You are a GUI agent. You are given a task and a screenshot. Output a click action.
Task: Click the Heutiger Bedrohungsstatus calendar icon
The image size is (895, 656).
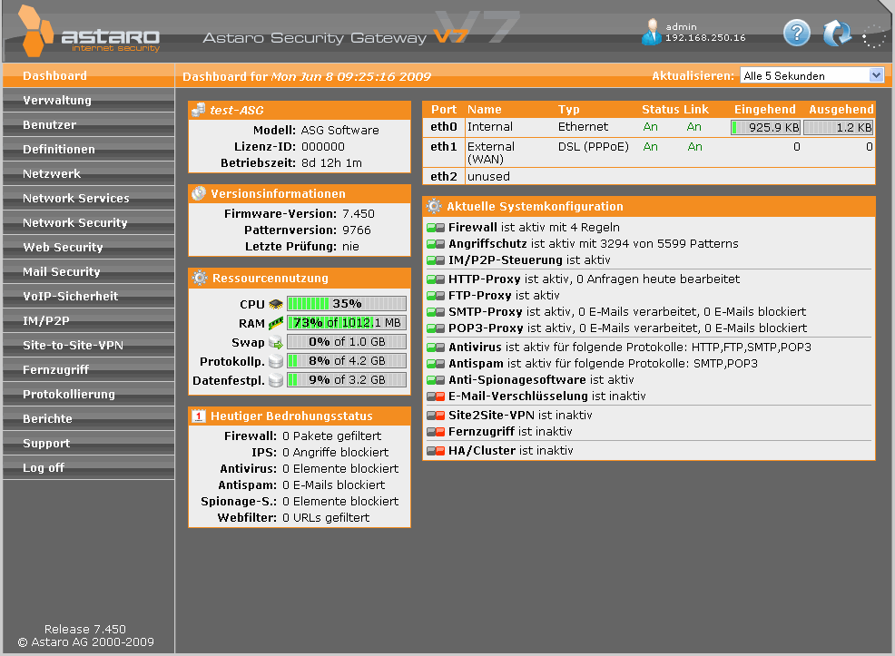pos(198,416)
